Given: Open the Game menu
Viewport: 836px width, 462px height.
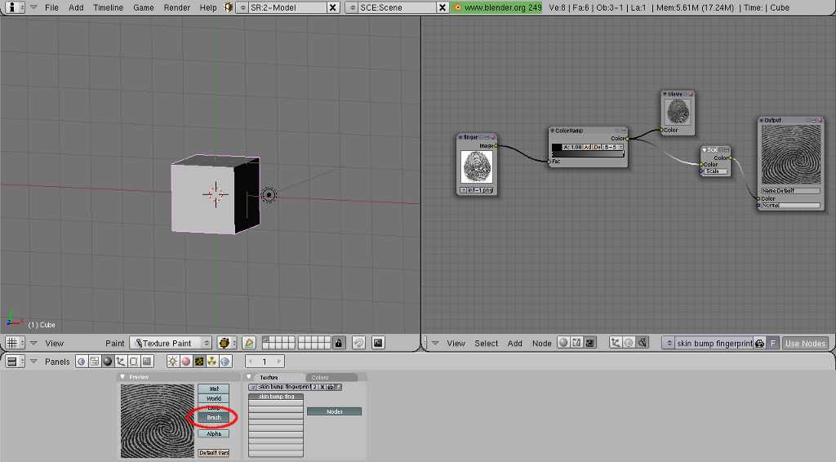Looking at the screenshot, I should tap(144, 7).
